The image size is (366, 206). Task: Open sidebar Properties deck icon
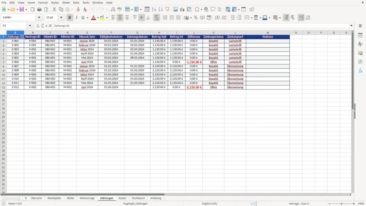360,35
